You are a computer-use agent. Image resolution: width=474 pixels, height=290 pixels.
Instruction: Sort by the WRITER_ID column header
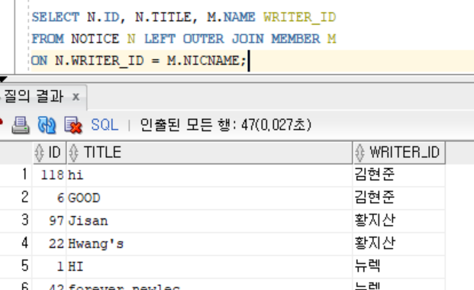pyautogui.click(x=398, y=152)
